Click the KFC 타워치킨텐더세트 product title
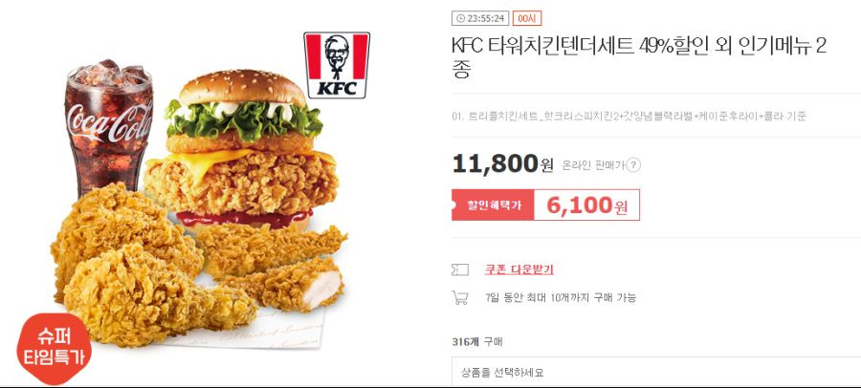The height and width of the screenshot is (388, 861). pos(639,57)
